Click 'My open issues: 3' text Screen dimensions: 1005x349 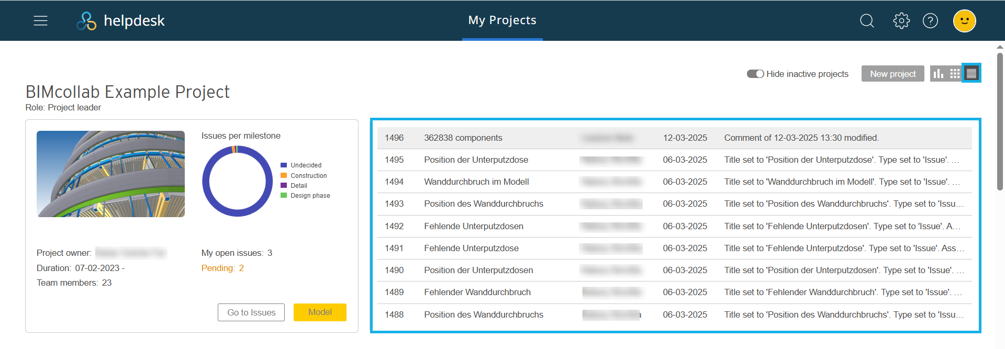(x=237, y=253)
